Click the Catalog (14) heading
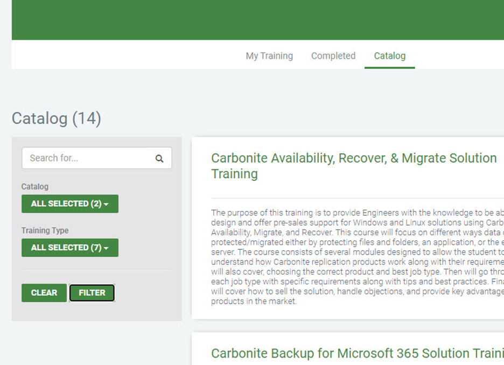The width and height of the screenshot is (504, 365). pyautogui.click(x=56, y=118)
